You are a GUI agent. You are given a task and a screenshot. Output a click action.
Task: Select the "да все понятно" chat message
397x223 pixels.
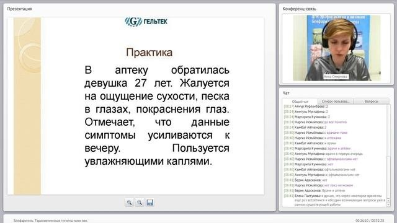click(315, 123)
